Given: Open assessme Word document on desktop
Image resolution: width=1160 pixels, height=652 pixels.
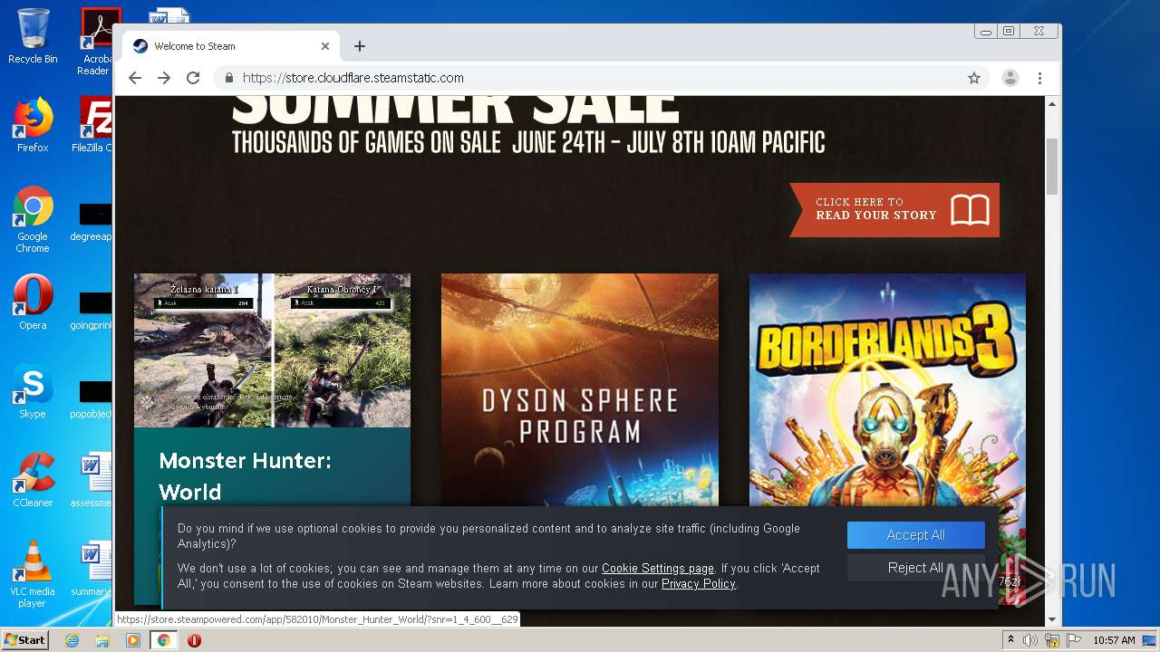Looking at the screenshot, I should pos(92,480).
